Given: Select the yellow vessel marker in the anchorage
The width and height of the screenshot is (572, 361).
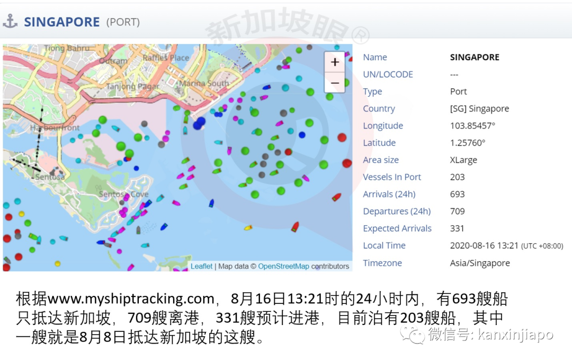Looking at the screenshot, I should 248,228.
